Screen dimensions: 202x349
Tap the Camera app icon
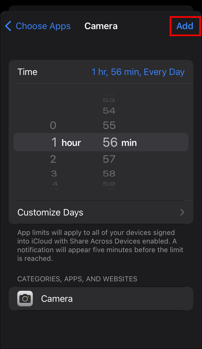pos(25,299)
